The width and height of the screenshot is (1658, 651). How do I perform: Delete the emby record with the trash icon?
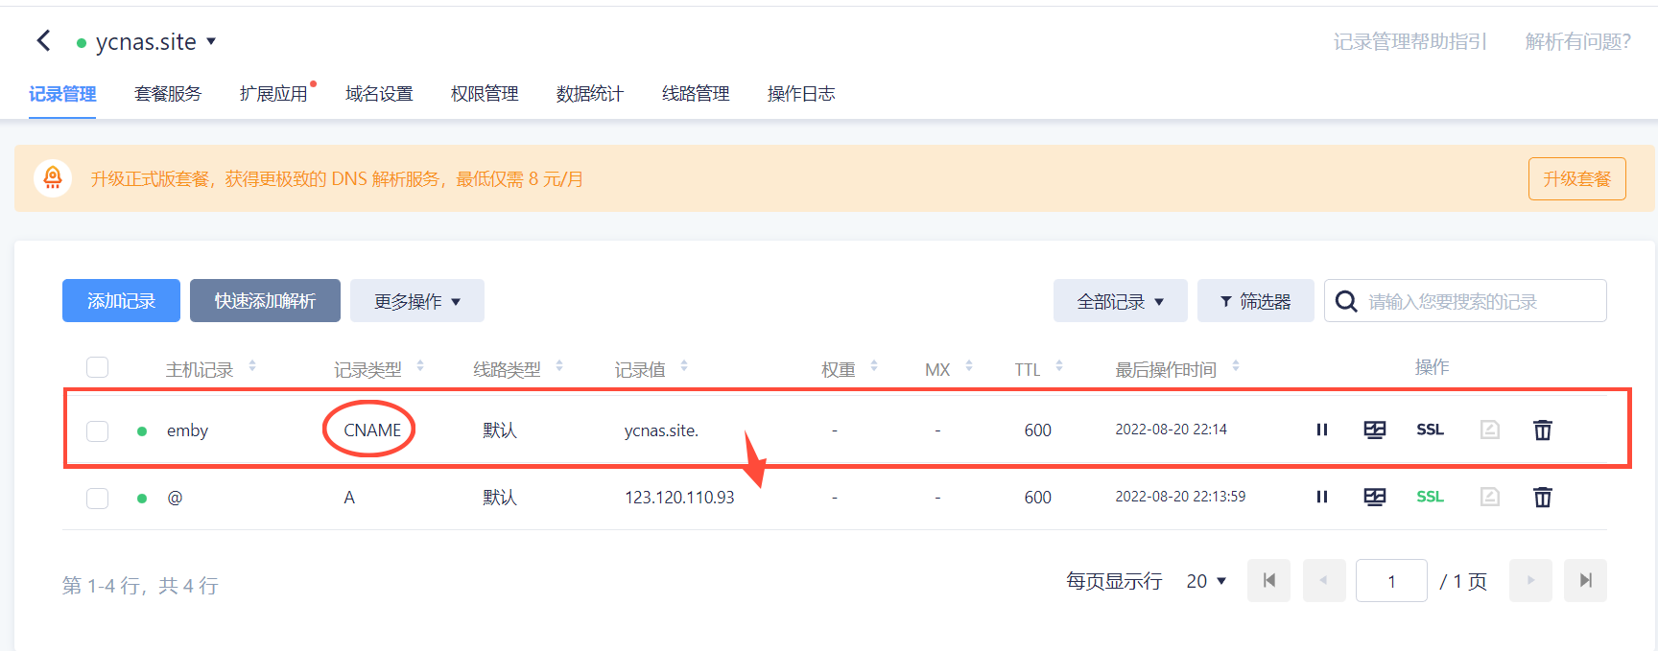1543,430
